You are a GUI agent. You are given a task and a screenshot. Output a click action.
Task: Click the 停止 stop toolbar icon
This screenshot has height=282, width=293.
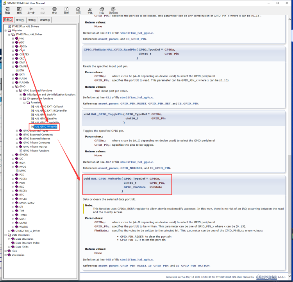[x=54, y=10]
